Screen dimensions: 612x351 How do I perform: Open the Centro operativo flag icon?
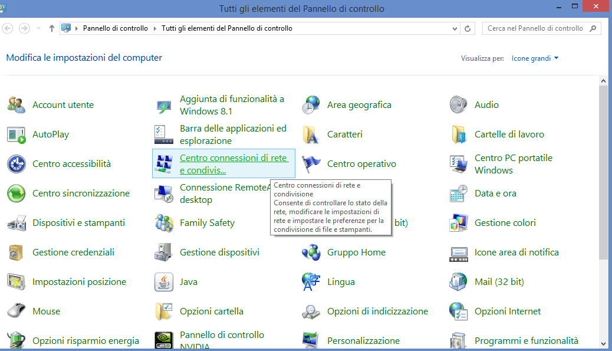(x=311, y=164)
